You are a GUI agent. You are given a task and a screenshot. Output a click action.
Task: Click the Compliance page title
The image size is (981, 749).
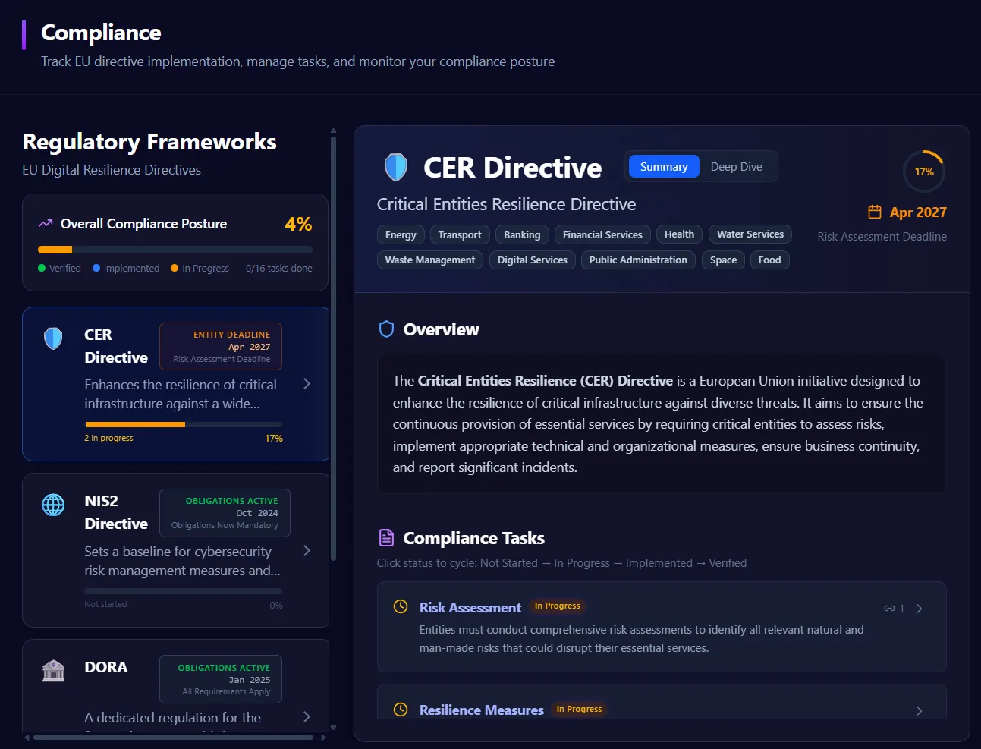point(101,33)
